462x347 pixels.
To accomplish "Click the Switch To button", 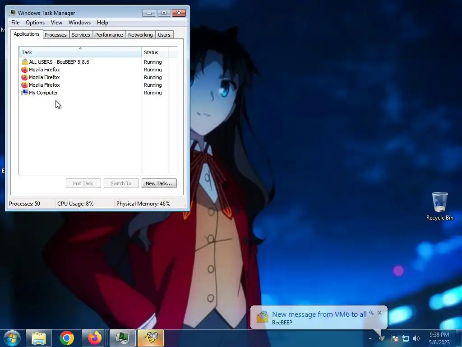I will (x=121, y=183).
